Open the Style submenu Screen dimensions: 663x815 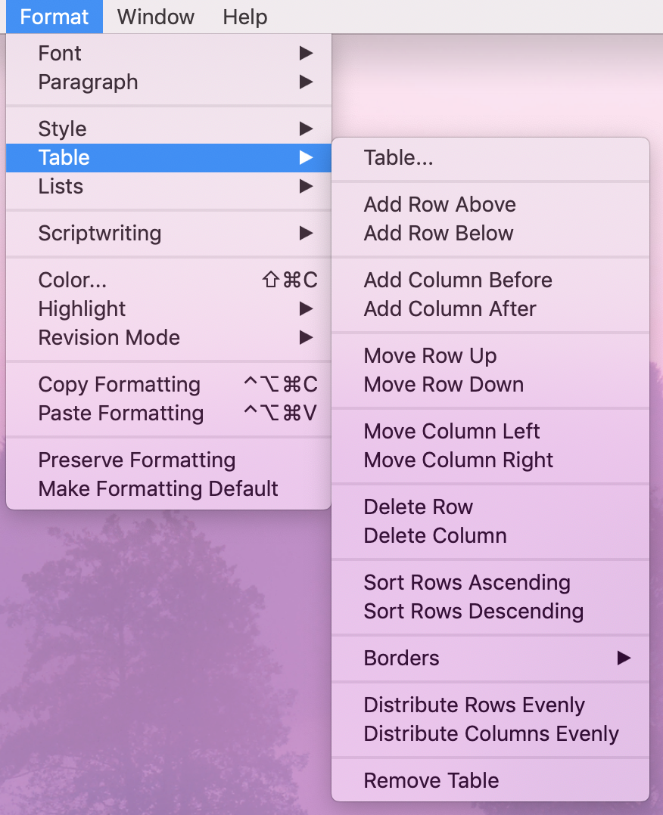click(x=169, y=129)
